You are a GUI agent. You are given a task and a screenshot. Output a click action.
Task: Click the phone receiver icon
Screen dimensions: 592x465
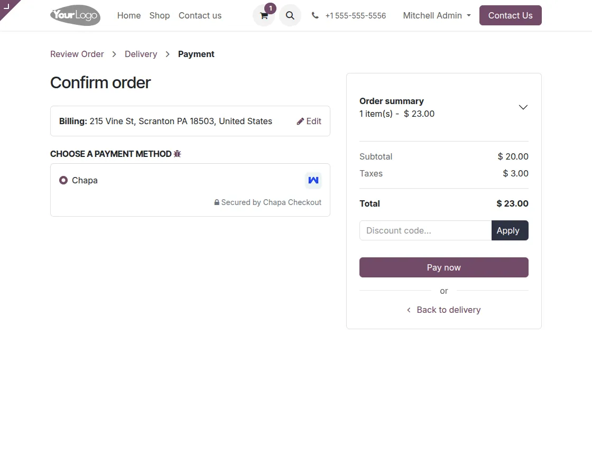tap(314, 15)
